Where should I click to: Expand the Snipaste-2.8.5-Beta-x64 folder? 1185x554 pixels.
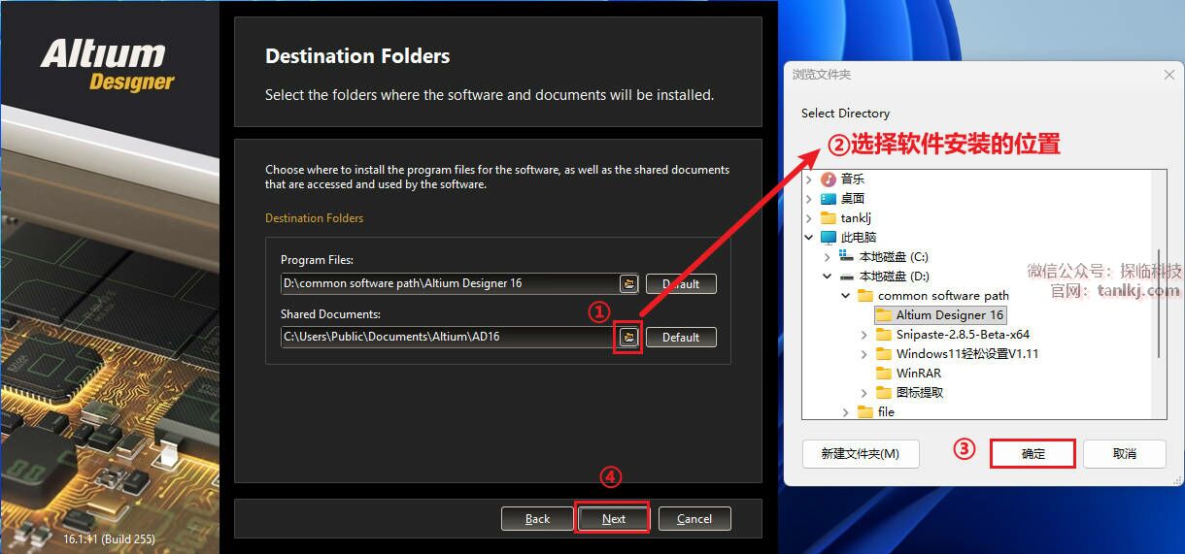[864, 335]
